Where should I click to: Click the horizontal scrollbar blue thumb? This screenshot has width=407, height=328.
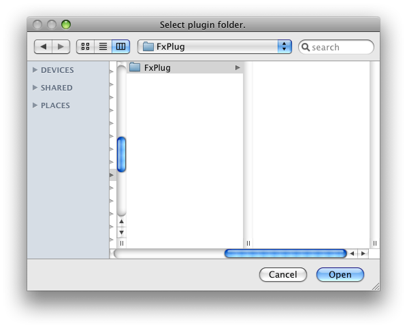(x=286, y=253)
